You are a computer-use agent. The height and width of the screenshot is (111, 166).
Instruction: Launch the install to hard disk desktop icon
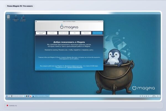(23, 18)
